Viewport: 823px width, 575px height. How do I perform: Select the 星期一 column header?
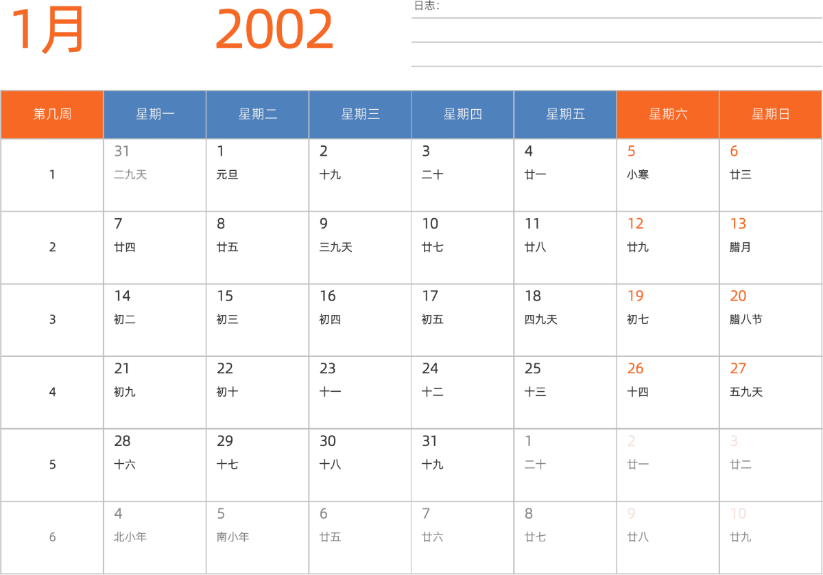(155, 115)
